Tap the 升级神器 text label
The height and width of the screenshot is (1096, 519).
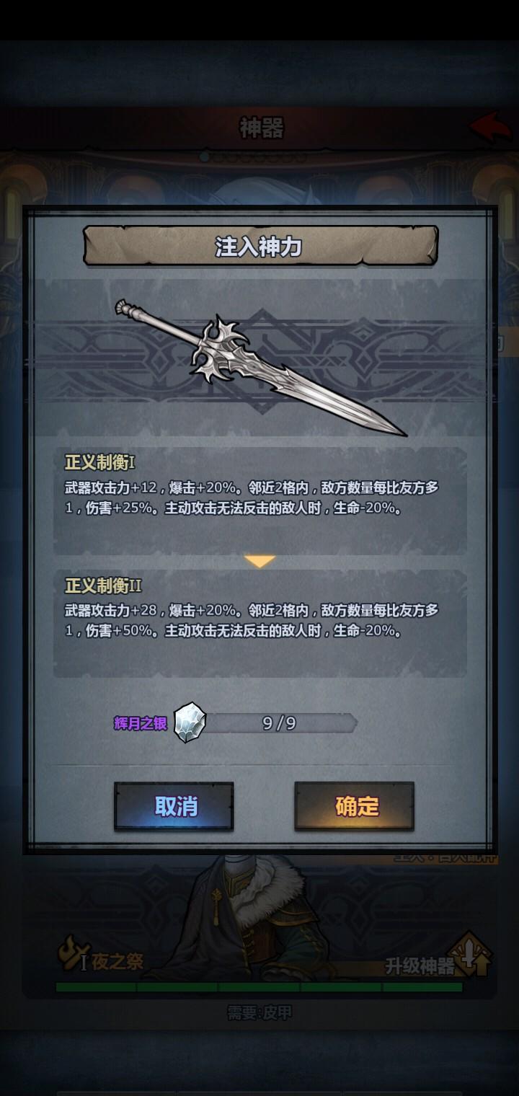(x=420, y=966)
